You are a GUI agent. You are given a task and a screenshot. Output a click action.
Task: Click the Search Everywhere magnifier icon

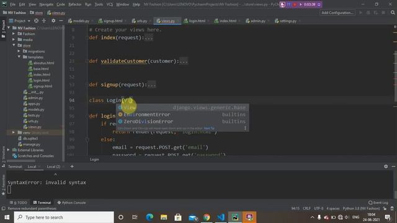click(x=393, y=12)
